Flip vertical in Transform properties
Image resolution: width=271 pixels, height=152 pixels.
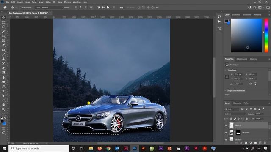point(255,84)
